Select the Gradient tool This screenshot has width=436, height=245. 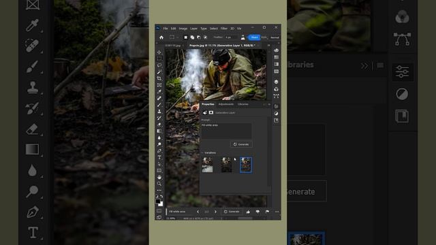[159, 131]
